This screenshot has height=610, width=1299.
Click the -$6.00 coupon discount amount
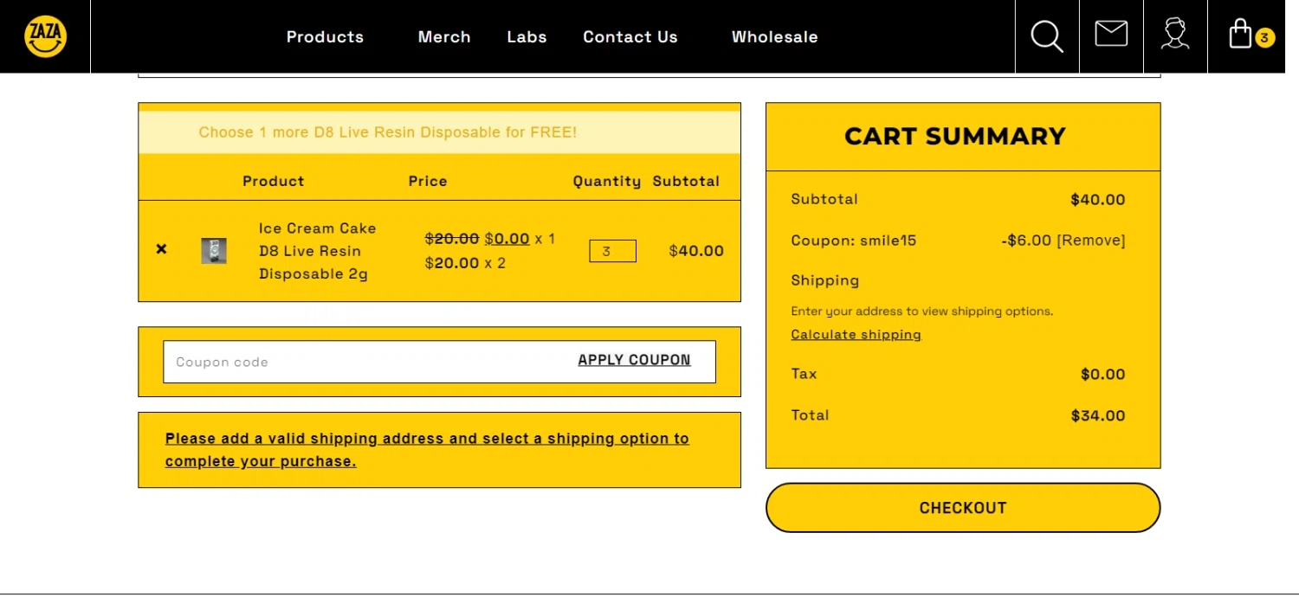point(1026,241)
